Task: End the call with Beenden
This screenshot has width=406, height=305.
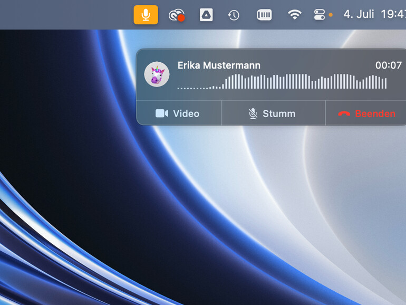Action: [x=365, y=113]
